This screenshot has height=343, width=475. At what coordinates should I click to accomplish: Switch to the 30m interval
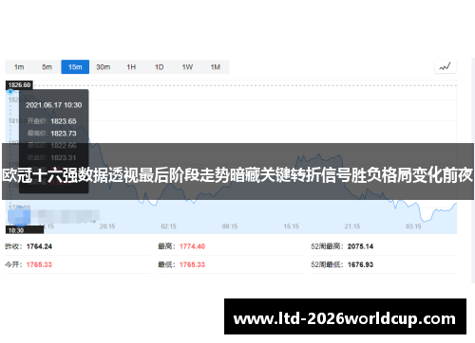point(104,67)
